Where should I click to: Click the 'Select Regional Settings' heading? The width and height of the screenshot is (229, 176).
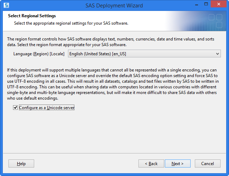32,16
